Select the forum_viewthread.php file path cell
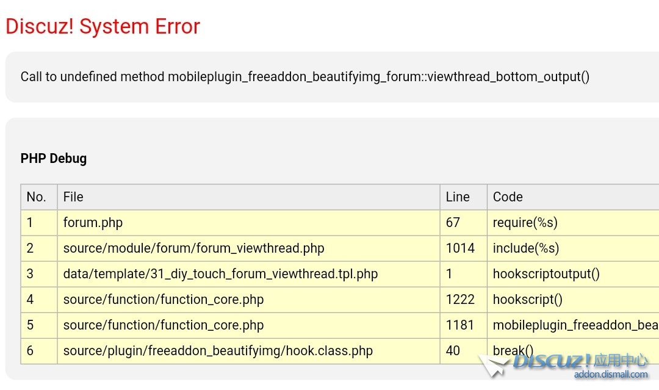The image size is (659, 390). tap(248, 248)
